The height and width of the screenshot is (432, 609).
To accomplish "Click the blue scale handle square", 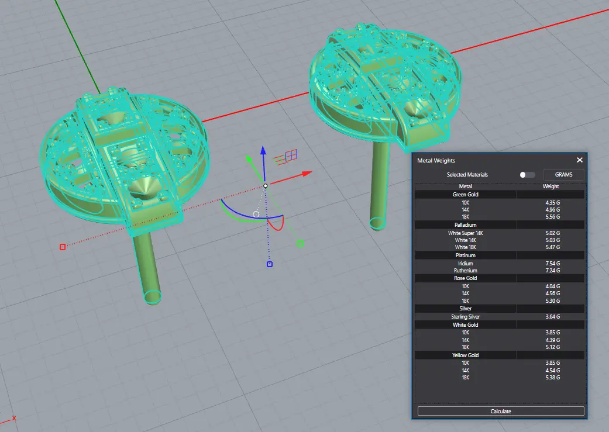I will click(270, 264).
